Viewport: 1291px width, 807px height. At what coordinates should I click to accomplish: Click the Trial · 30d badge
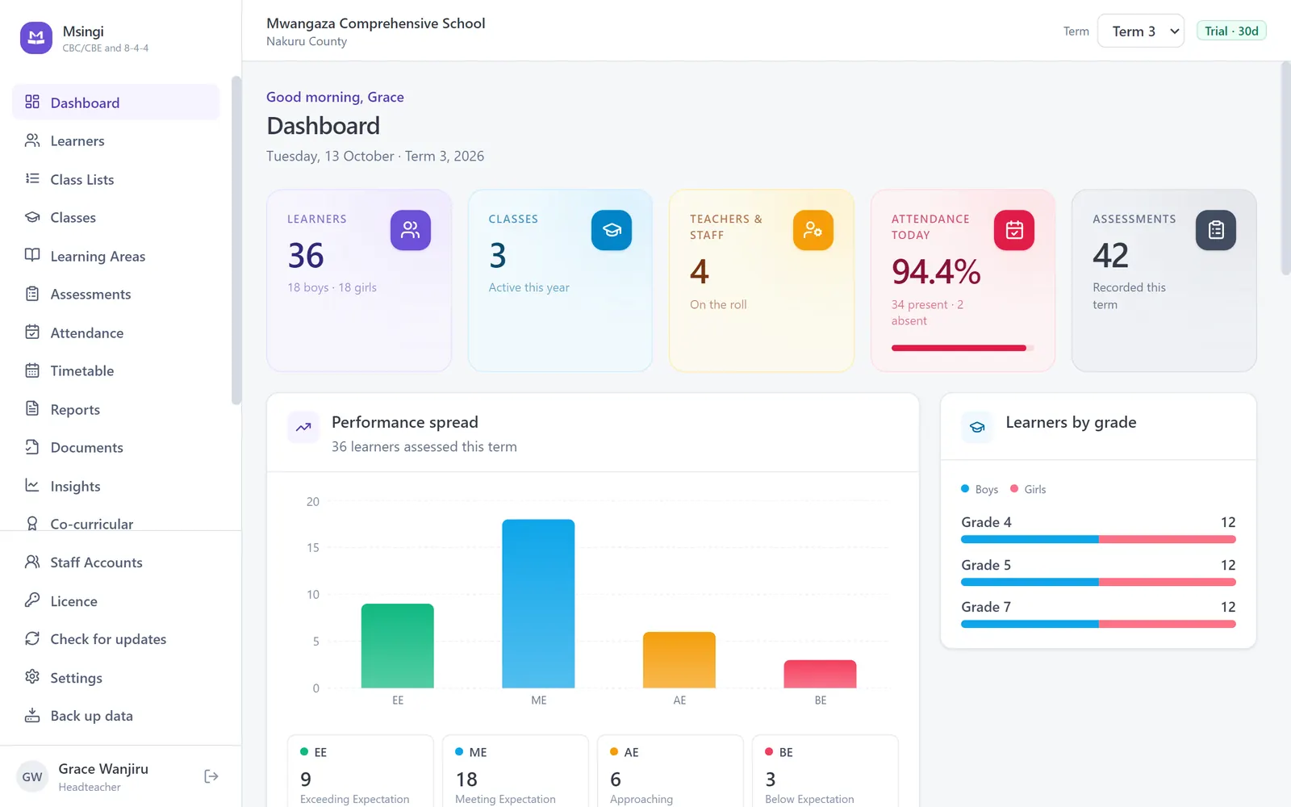1231,31
